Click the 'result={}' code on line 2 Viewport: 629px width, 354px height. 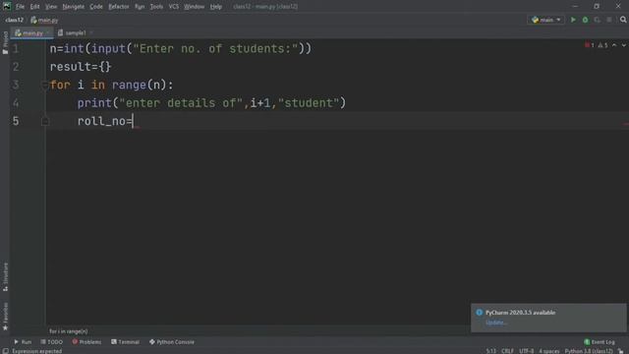pyautogui.click(x=81, y=67)
